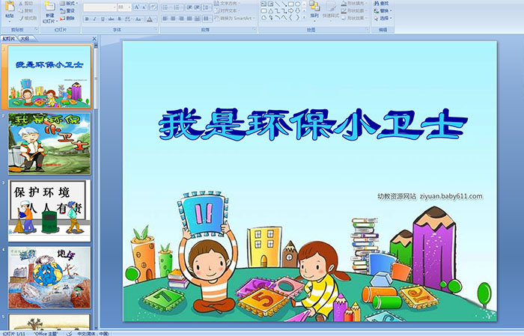Open the Align Text (对齐文本) dropdown
The height and width of the screenshot is (336, 524).
coord(227,10)
